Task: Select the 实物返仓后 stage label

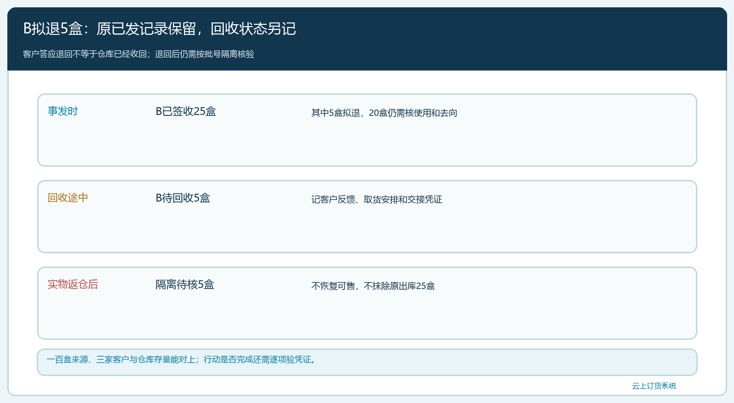Action: 73,284
